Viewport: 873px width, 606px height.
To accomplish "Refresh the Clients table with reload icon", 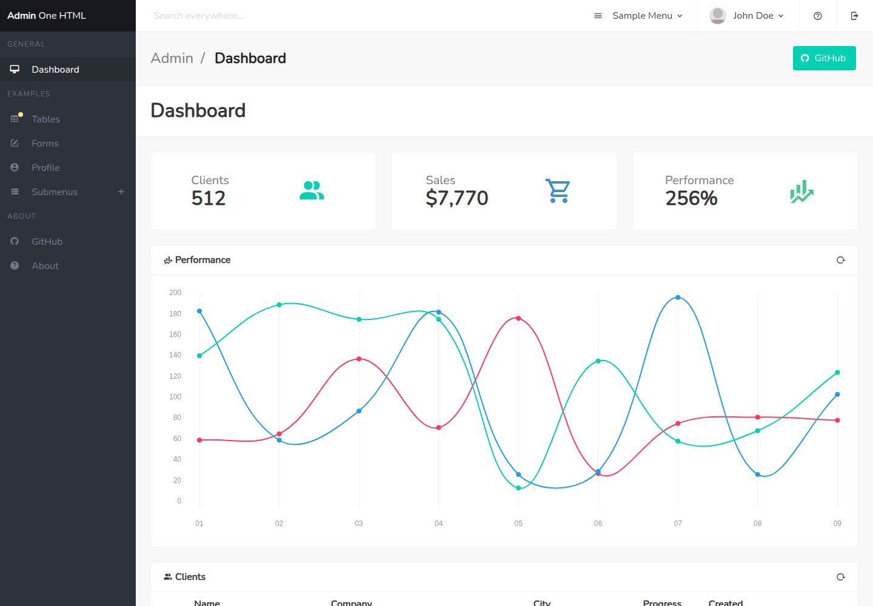I will click(x=841, y=577).
